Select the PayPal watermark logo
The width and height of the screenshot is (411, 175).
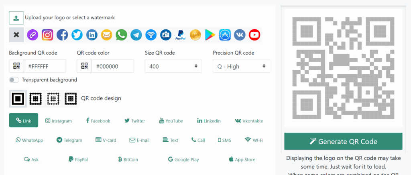tap(181, 35)
